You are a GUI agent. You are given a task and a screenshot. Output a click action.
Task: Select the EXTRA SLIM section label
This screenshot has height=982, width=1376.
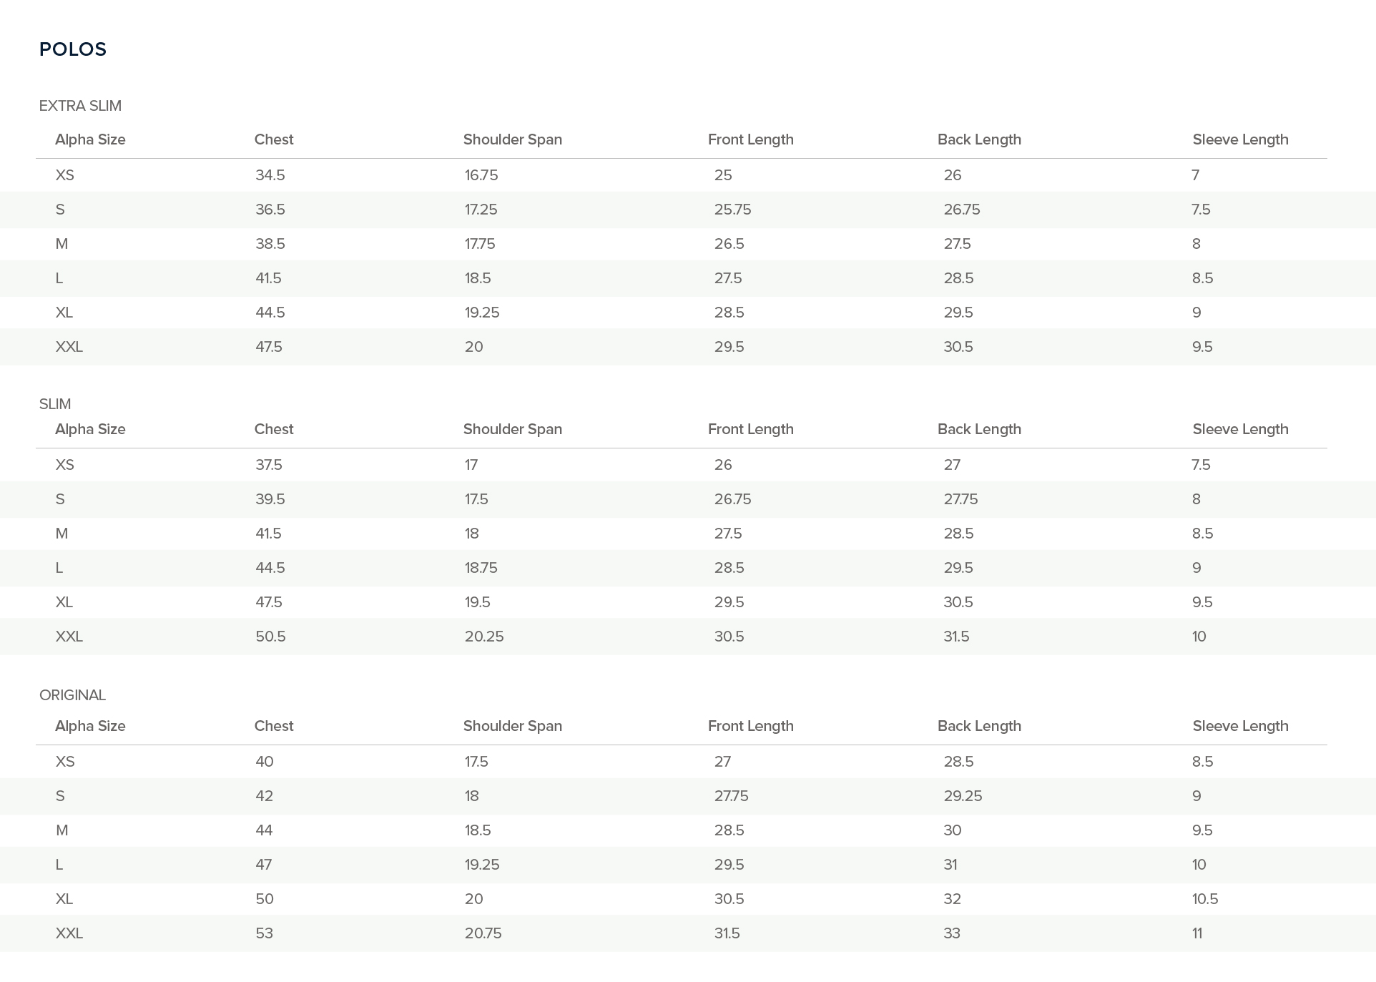click(80, 106)
